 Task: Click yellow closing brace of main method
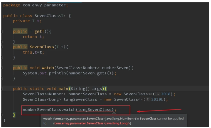pyautogui.click(x=14, y=115)
